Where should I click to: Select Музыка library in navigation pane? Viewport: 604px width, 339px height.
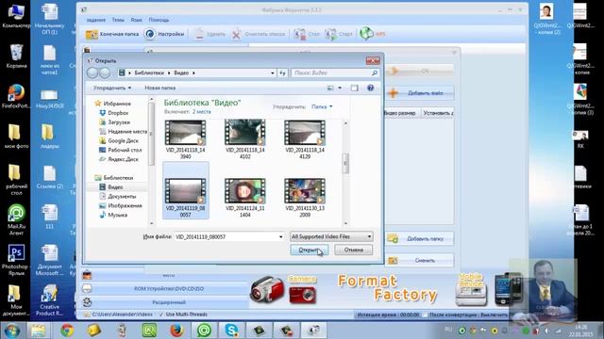117,215
